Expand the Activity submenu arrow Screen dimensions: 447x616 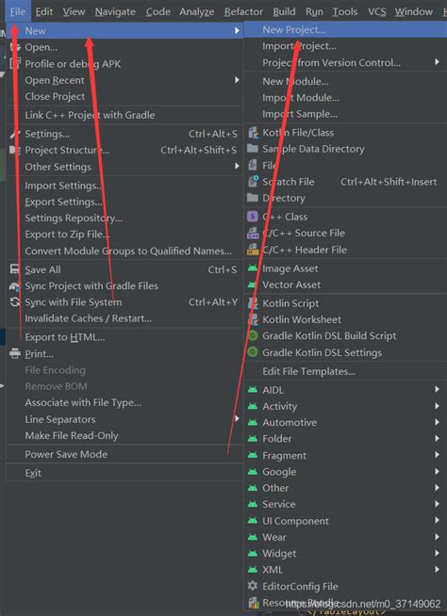pyautogui.click(x=437, y=406)
